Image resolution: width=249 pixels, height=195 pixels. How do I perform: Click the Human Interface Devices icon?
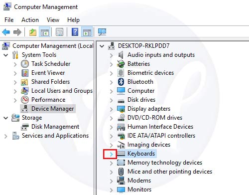(x=121, y=127)
